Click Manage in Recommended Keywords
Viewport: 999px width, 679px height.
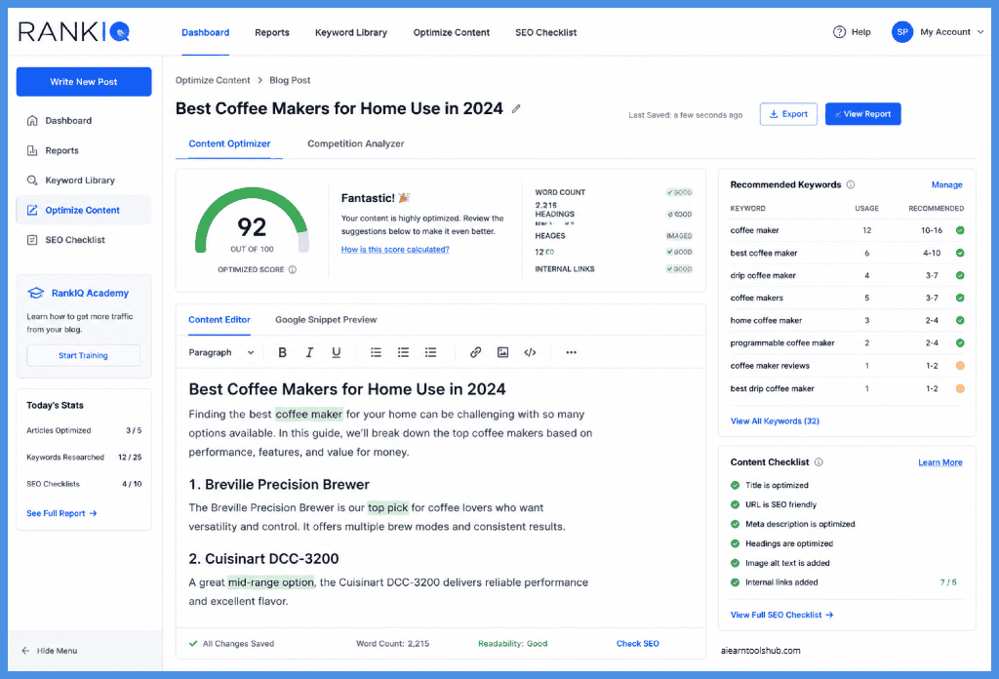click(946, 184)
